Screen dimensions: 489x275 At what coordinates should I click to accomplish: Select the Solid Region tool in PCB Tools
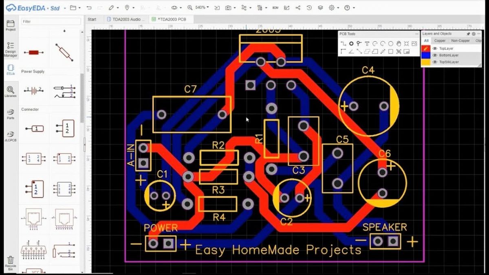pos(375,51)
